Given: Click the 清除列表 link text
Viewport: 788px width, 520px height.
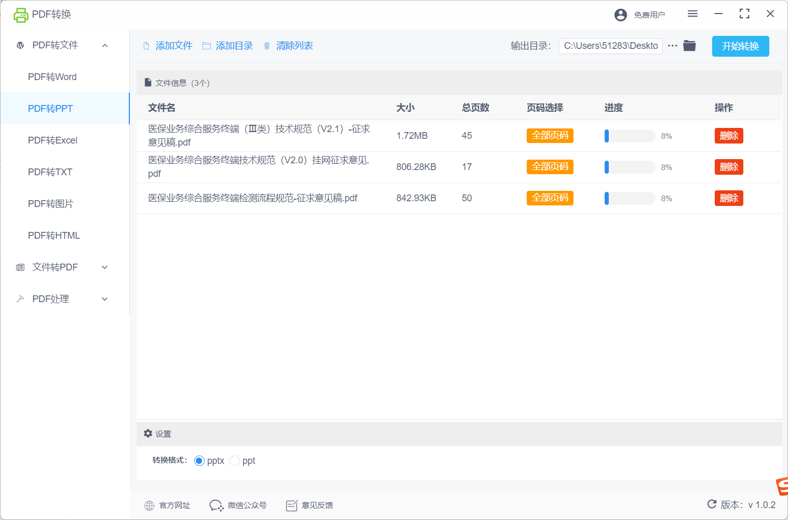Looking at the screenshot, I should pos(295,46).
